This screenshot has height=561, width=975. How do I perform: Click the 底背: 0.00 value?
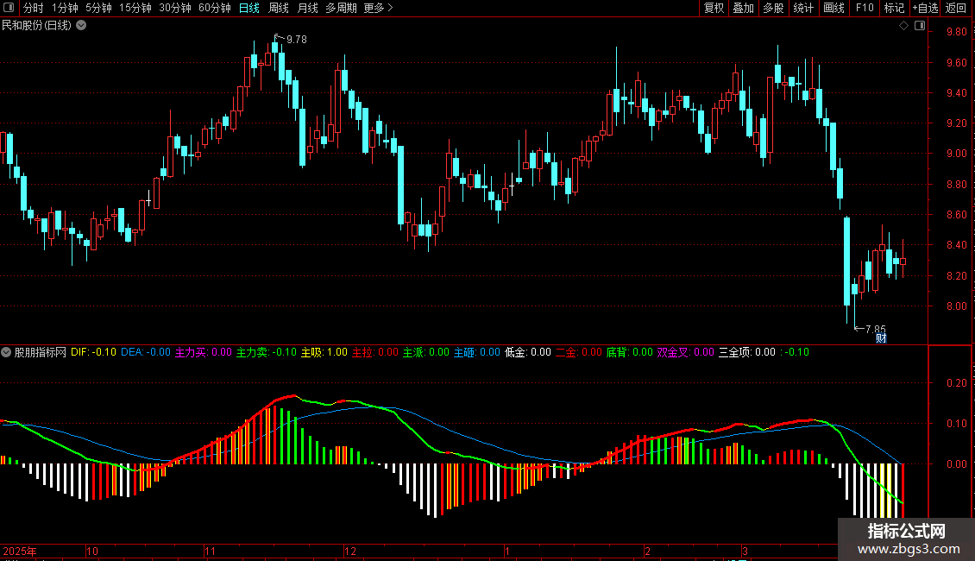point(629,352)
